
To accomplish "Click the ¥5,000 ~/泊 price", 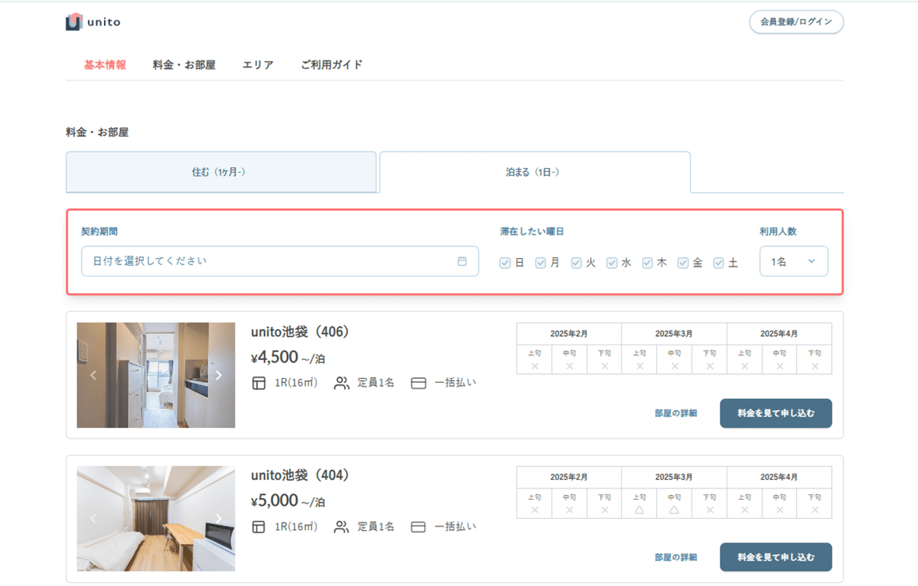I will [288, 501].
